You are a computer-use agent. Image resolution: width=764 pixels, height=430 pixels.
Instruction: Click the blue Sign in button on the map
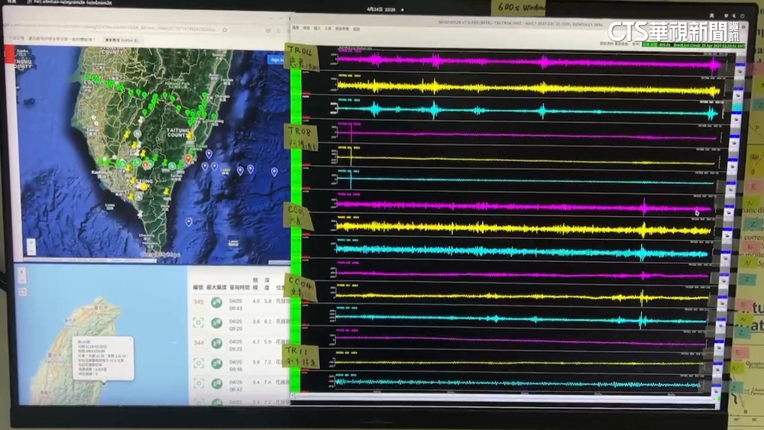click(x=277, y=59)
